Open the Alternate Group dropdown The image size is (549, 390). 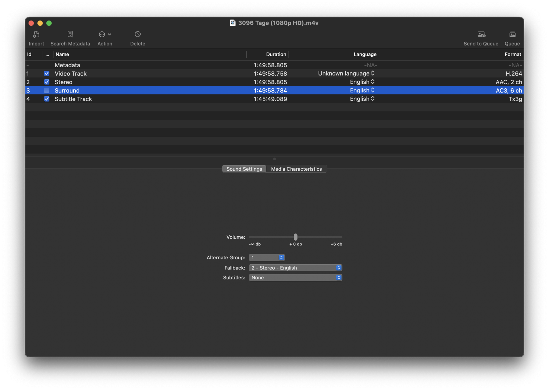tap(267, 258)
